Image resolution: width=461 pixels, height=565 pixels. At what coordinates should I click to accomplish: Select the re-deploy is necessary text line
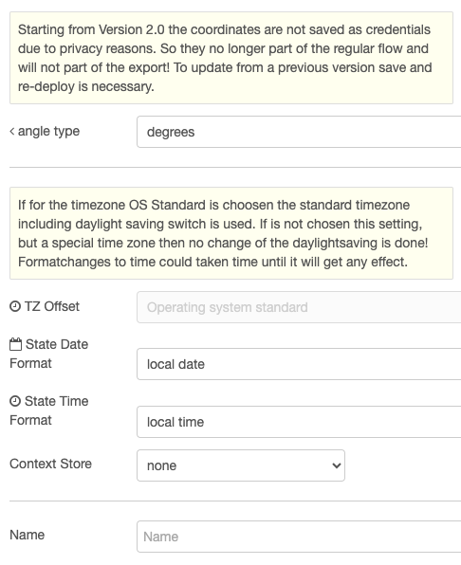tap(85, 87)
